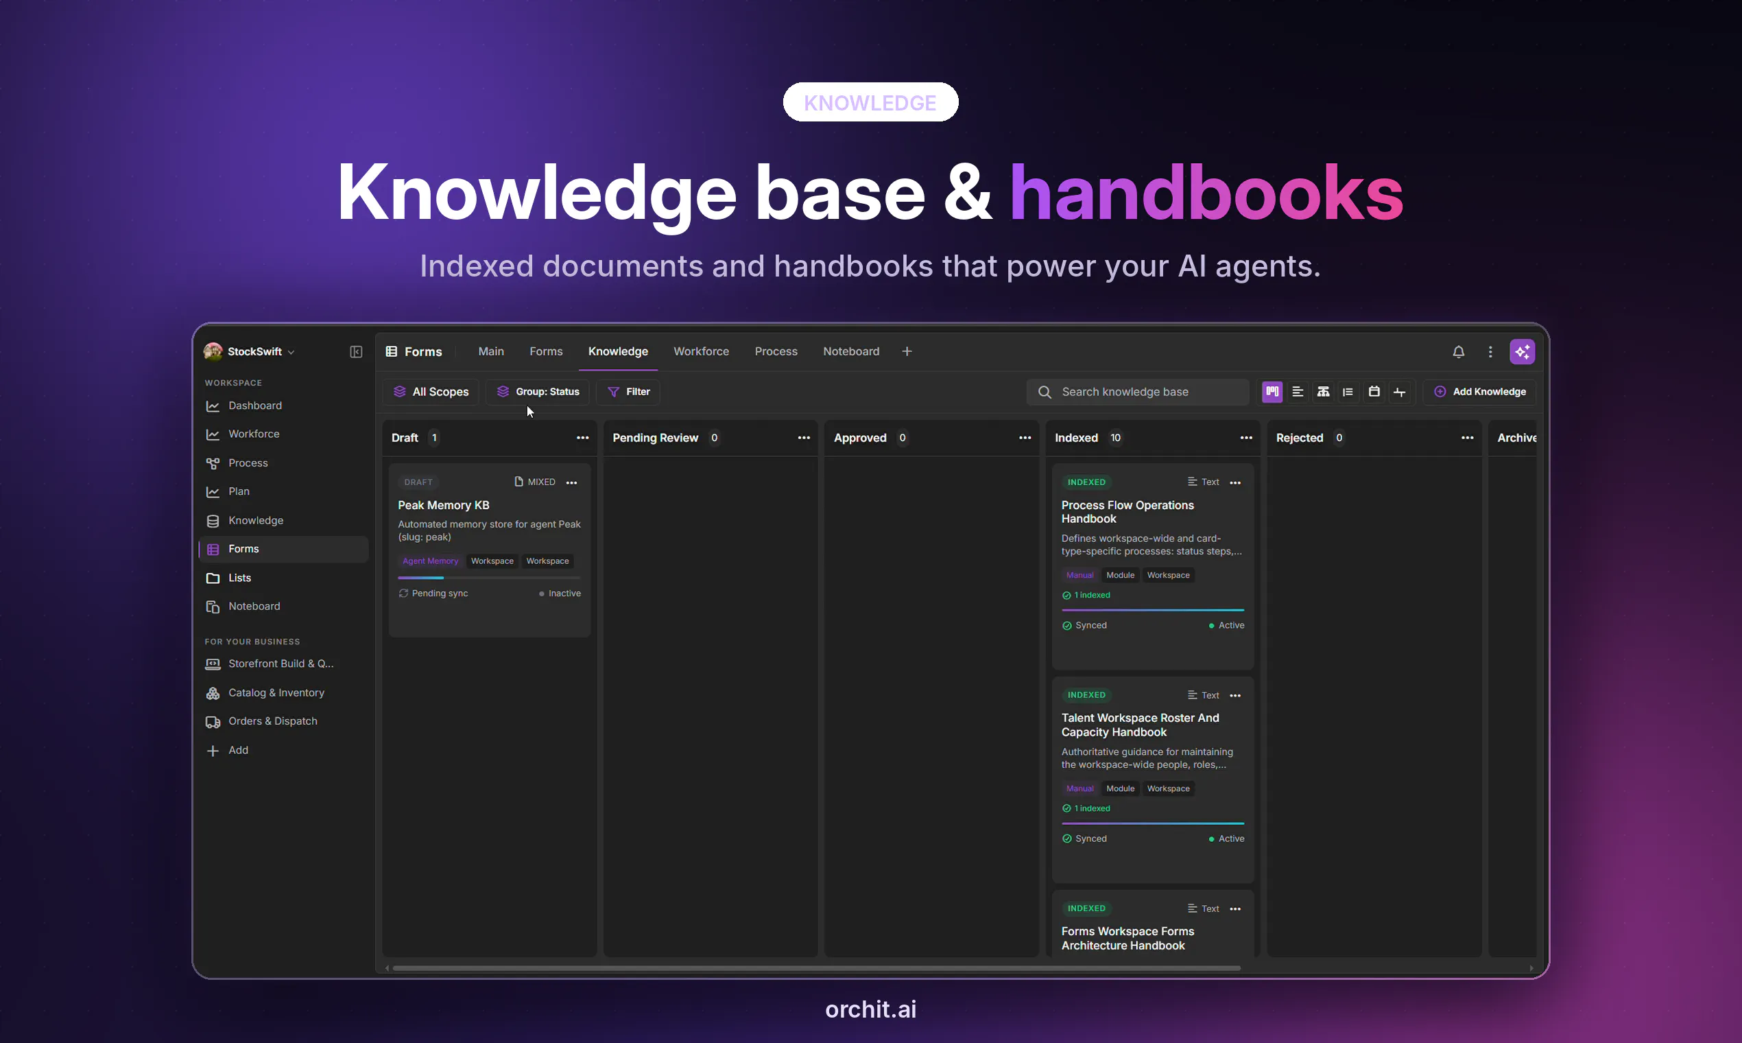Click the Peak Memory KB sync progress bar
Image resolution: width=1742 pixels, height=1043 pixels.
490,578
